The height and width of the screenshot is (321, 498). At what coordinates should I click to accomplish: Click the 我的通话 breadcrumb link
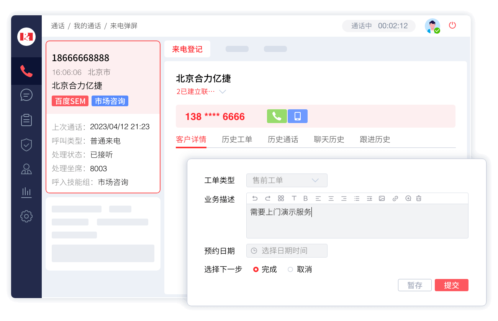tap(87, 26)
